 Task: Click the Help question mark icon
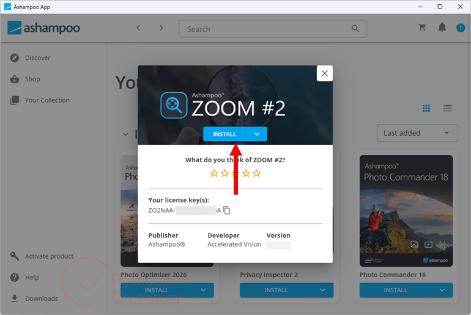coord(15,278)
